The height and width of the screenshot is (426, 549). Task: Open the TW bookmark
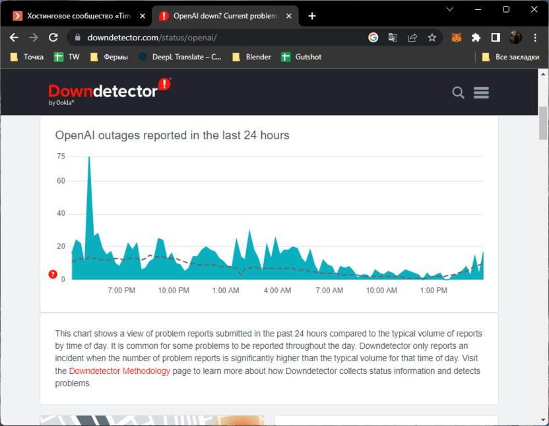(x=67, y=57)
